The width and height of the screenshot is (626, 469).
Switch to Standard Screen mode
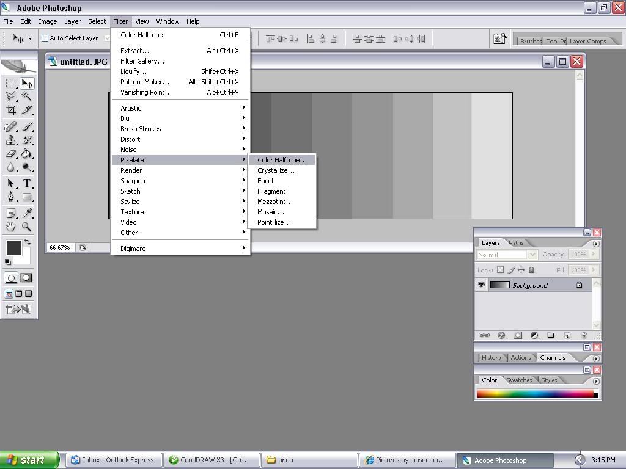click(x=9, y=294)
